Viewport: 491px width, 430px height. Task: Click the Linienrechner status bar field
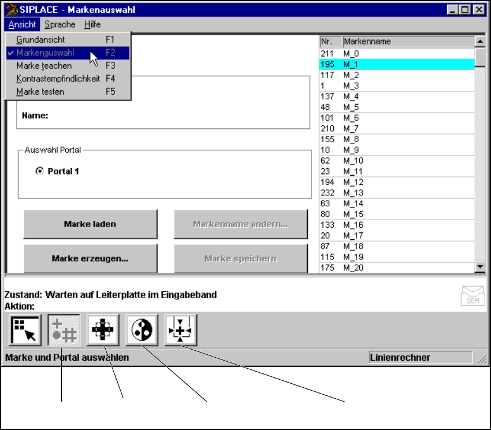pyautogui.click(x=421, y=357)
